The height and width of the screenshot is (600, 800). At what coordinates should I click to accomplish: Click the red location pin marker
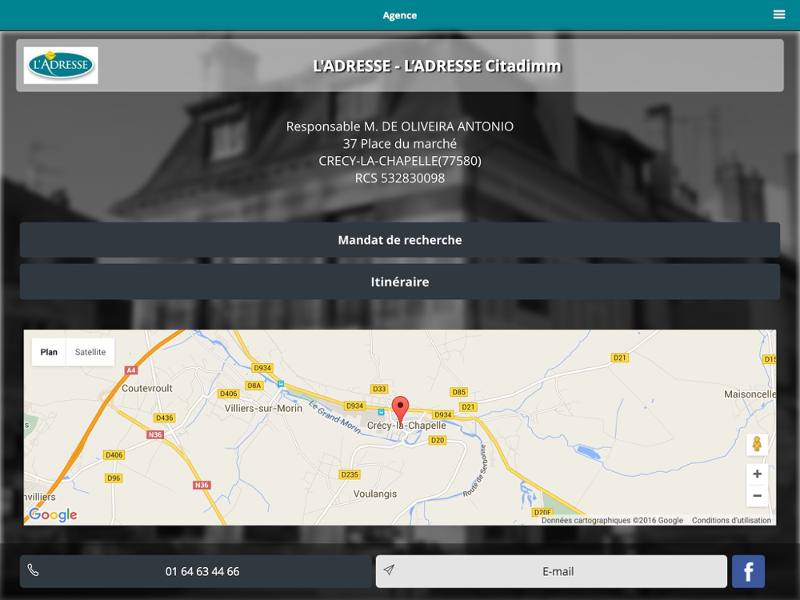pos(401,409)
